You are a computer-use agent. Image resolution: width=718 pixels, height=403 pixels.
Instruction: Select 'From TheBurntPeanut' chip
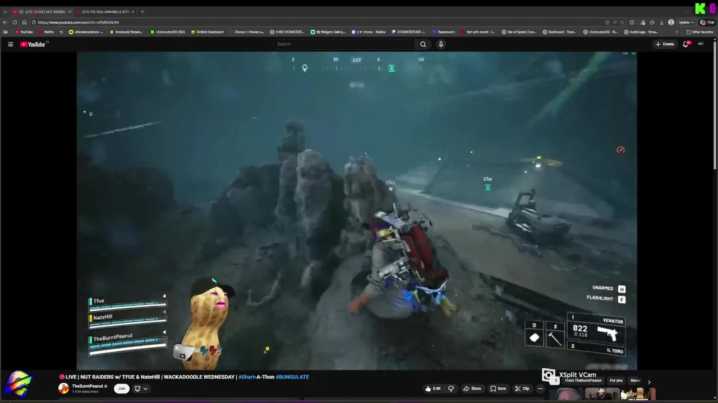click(583, 381)
